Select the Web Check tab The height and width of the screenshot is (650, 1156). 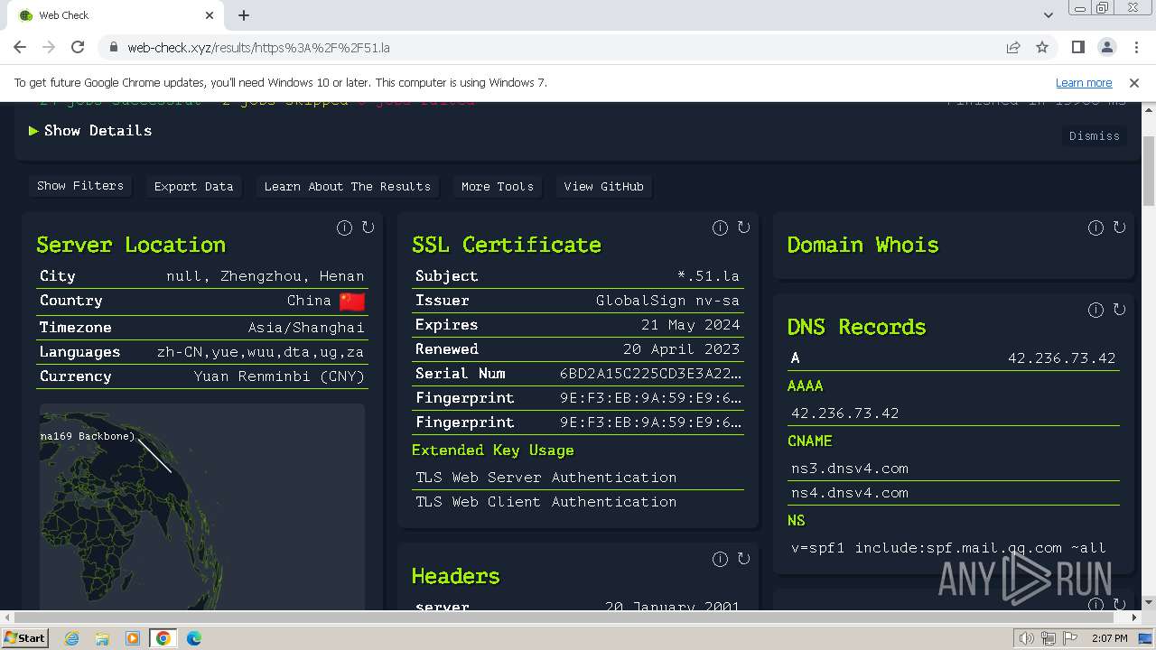(116, 15)
